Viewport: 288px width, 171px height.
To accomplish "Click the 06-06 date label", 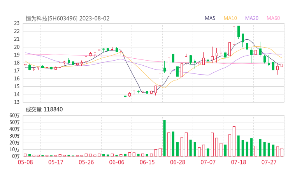I will (x=117, y=162).
